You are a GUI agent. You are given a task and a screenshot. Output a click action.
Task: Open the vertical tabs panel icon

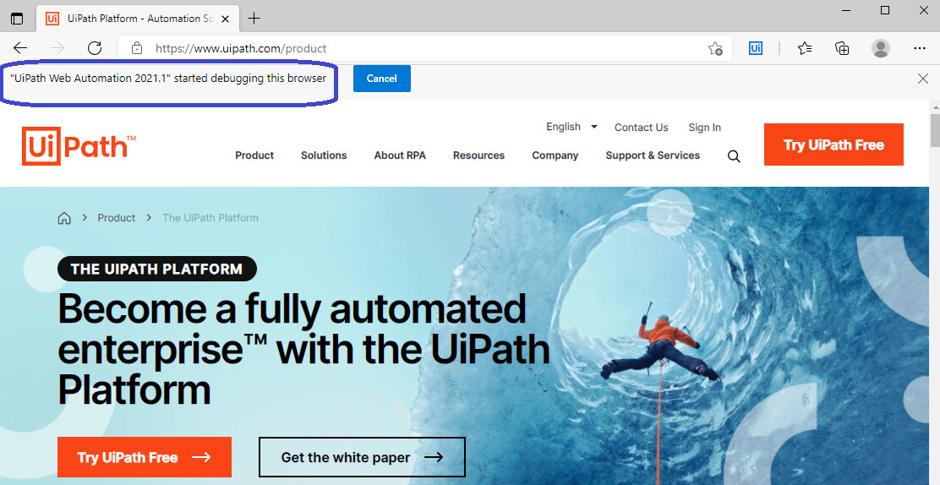pos(18,19)
